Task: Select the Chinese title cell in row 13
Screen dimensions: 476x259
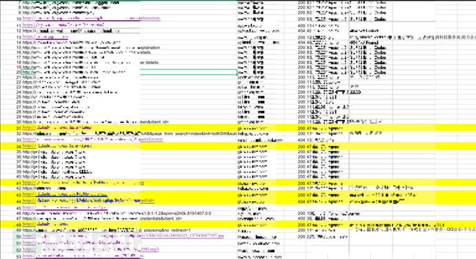Action: point(413,37)
